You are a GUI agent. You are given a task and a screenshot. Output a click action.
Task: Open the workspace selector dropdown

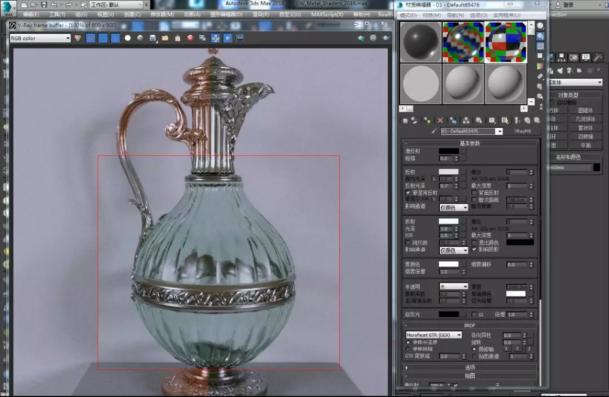(116, 5)
